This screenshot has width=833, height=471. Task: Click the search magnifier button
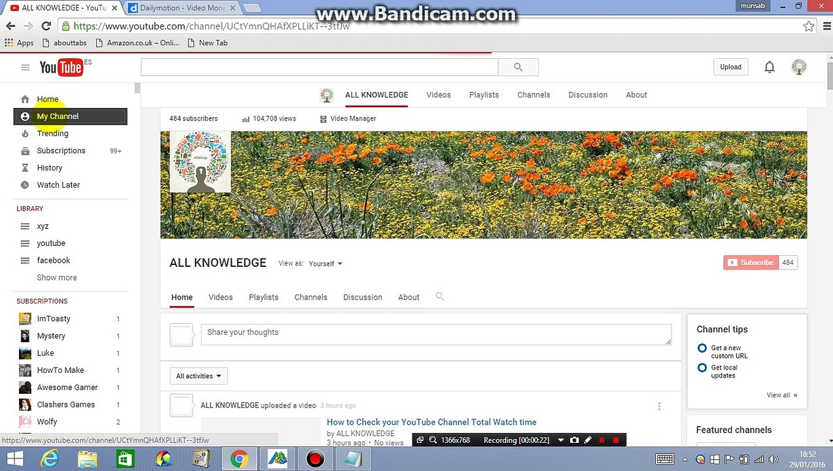pos(518,67)
